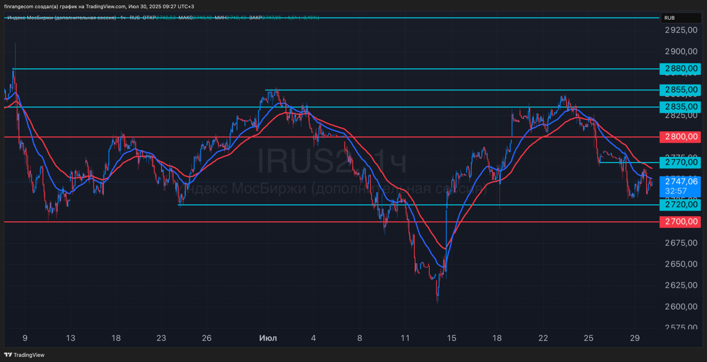The height and width of the screenshot is (362, 707).
Task: Open the RUB currency selector
Action: 670,18
